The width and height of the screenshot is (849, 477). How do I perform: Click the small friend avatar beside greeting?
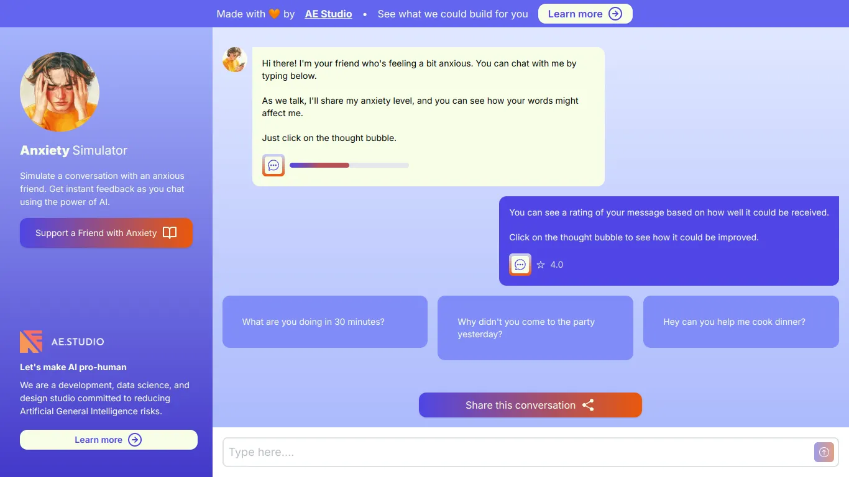(235, 60)
